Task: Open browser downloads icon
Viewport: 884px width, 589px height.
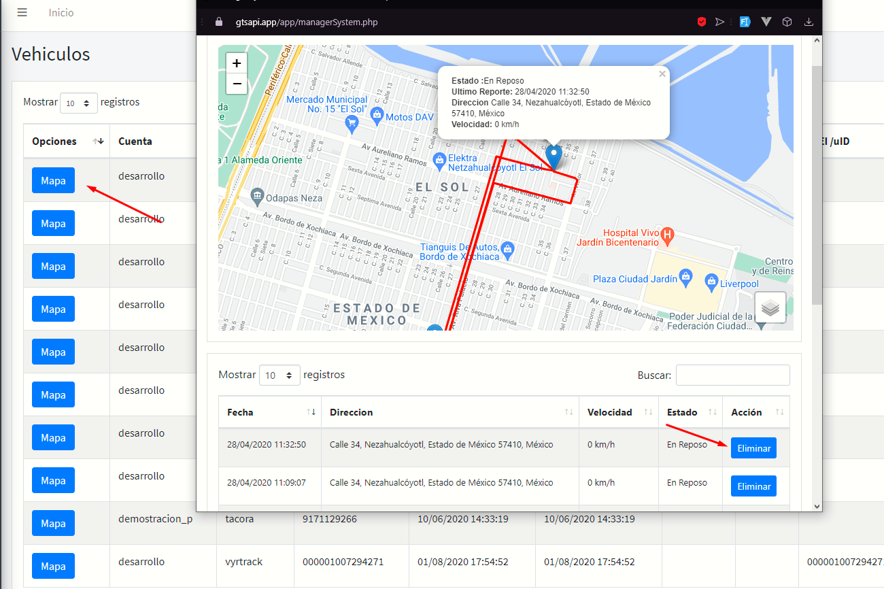Action: (x=809, y=22)
